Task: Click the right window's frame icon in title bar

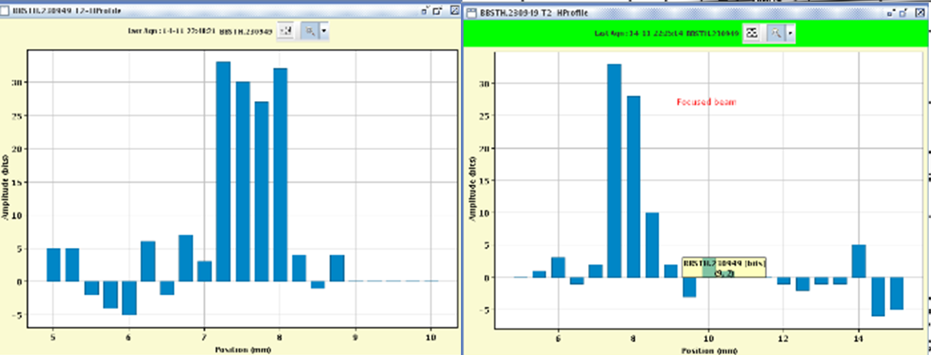Action: coord(471,12)
